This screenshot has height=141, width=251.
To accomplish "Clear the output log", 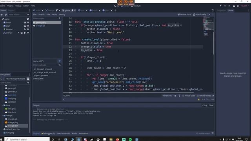I will 211,105.
